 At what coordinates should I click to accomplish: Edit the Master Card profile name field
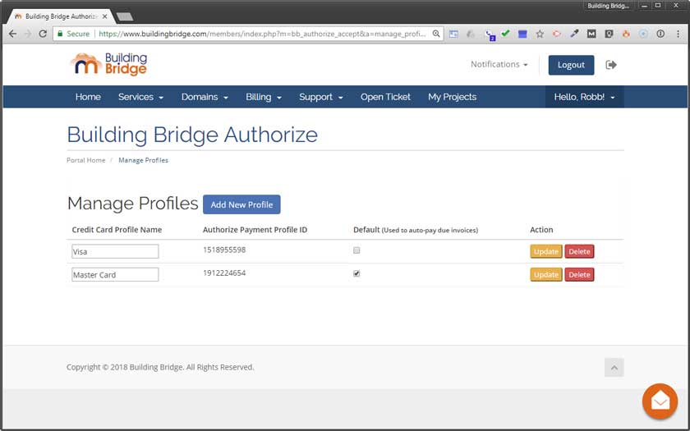coord(115,274)
